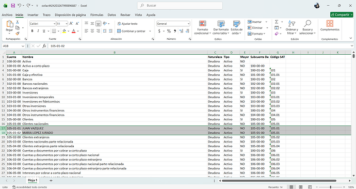Click Combinar y centrar
This screenshot has height=189, width=356.
(131, 31)
